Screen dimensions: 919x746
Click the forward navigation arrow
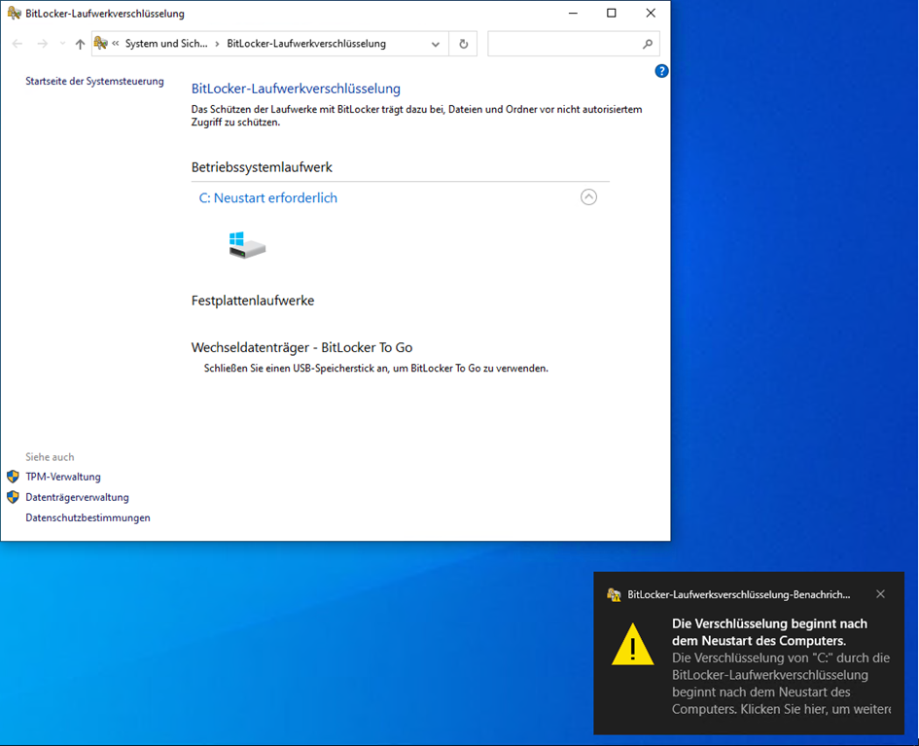(42, 44)
